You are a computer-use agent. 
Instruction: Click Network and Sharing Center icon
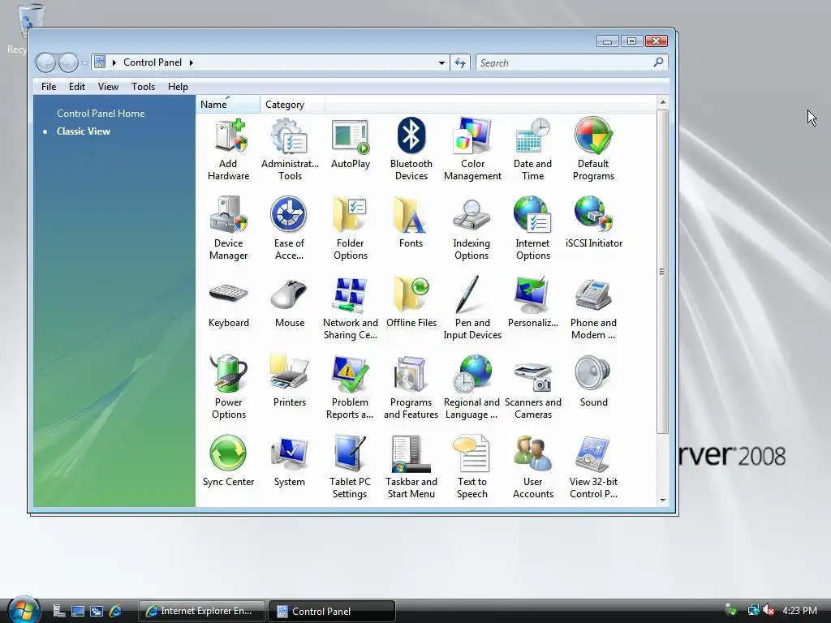(351, 307)
